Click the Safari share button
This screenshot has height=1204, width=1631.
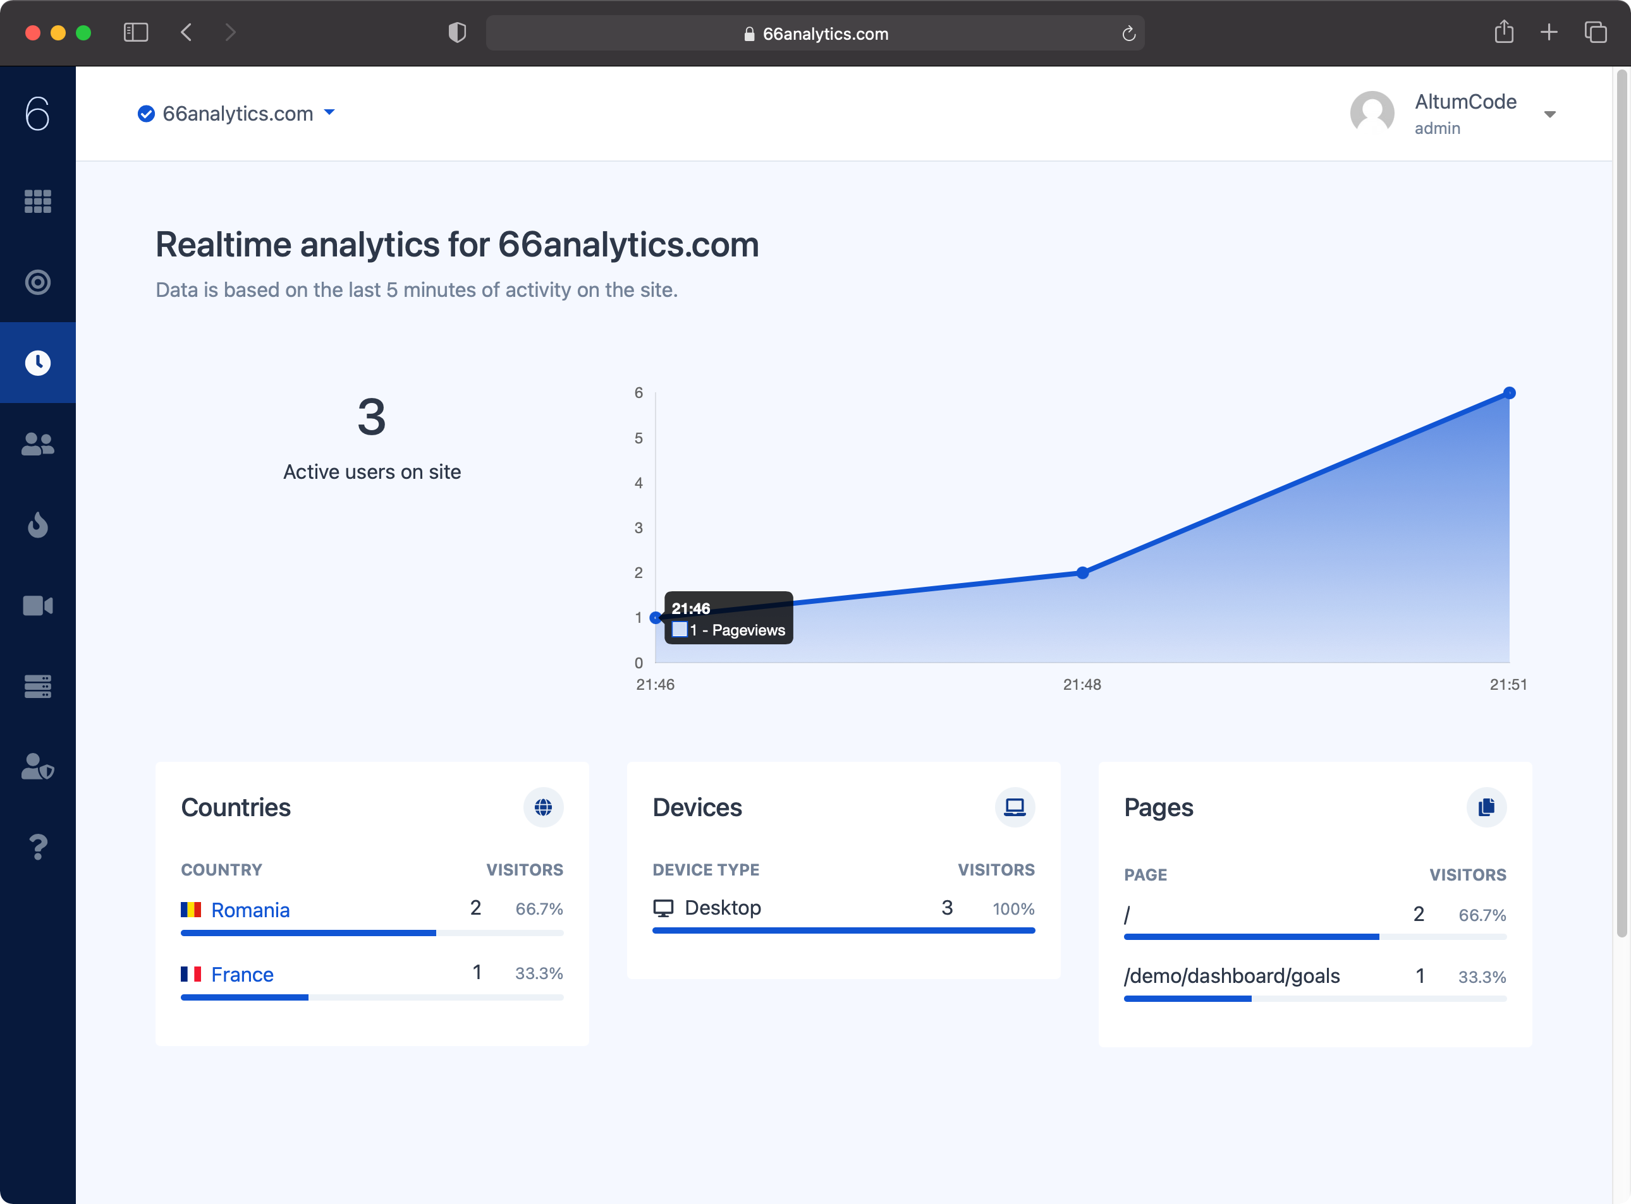coord(1504,32)
